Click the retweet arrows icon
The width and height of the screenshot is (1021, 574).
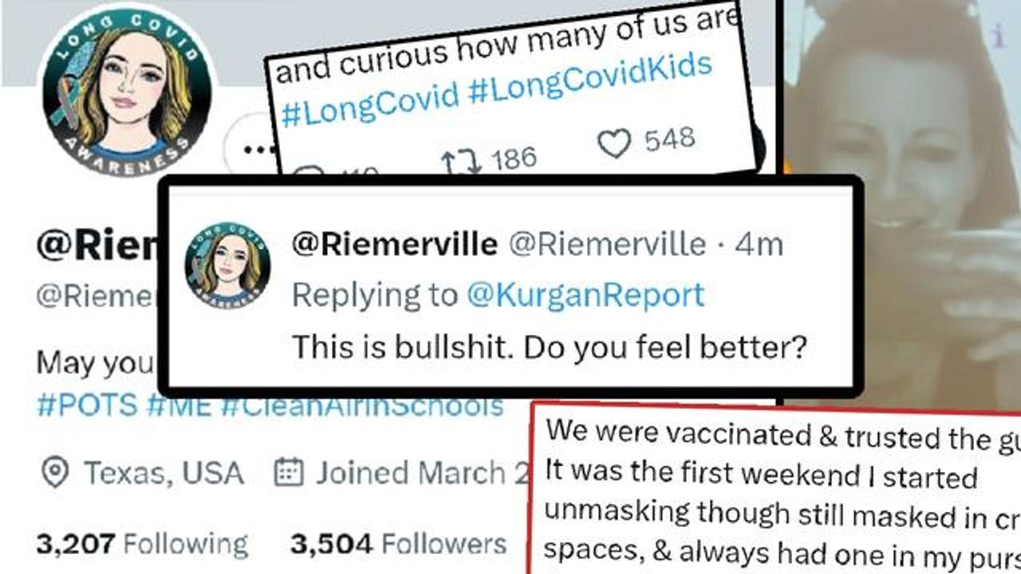coord(461,161)
